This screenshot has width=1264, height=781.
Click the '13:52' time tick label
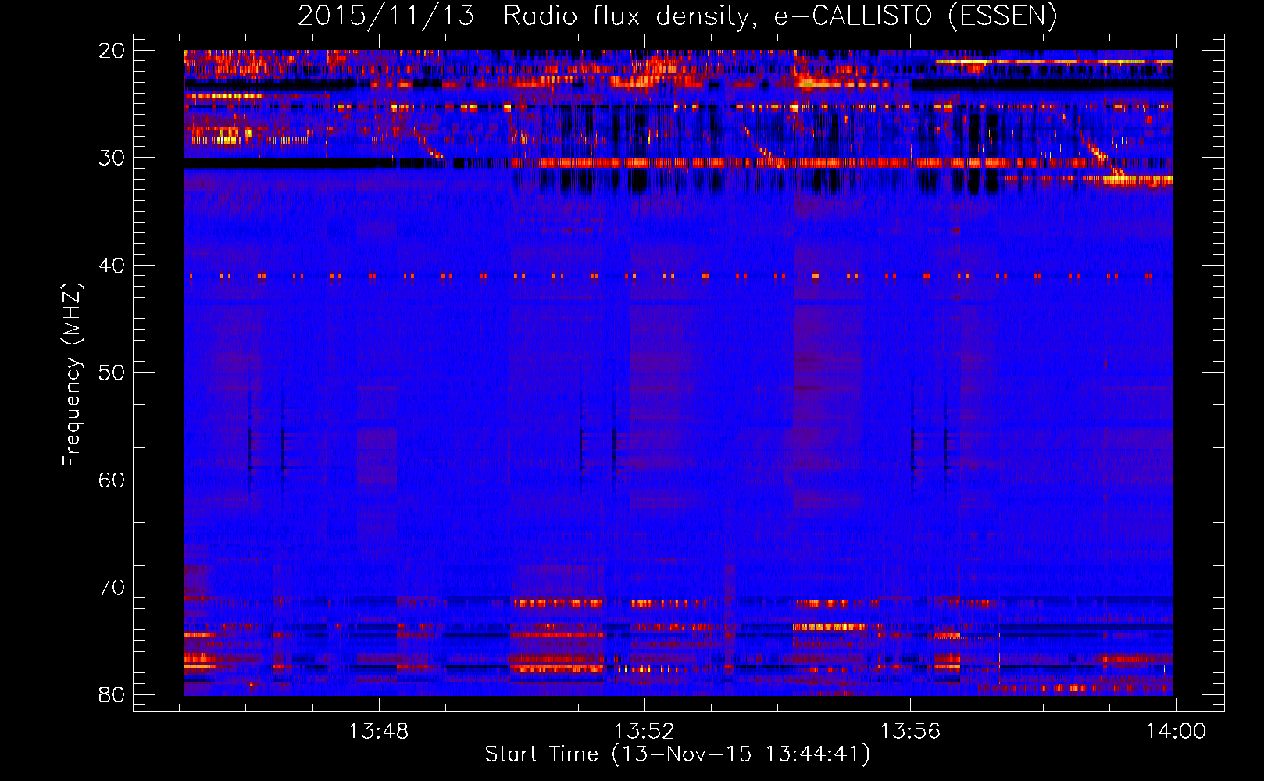(x=644, y=732)
